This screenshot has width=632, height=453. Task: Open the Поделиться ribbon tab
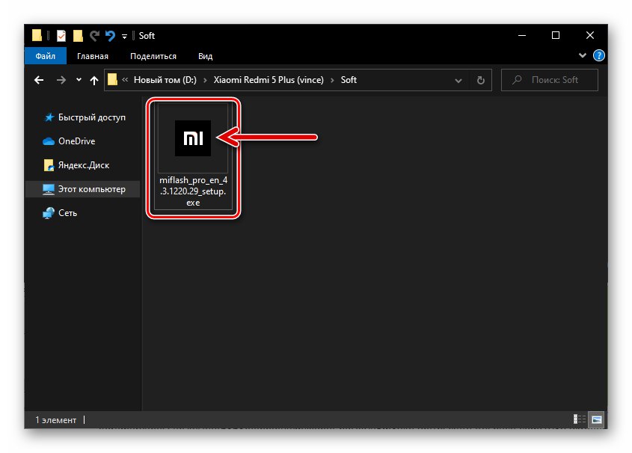coord(153,56)
